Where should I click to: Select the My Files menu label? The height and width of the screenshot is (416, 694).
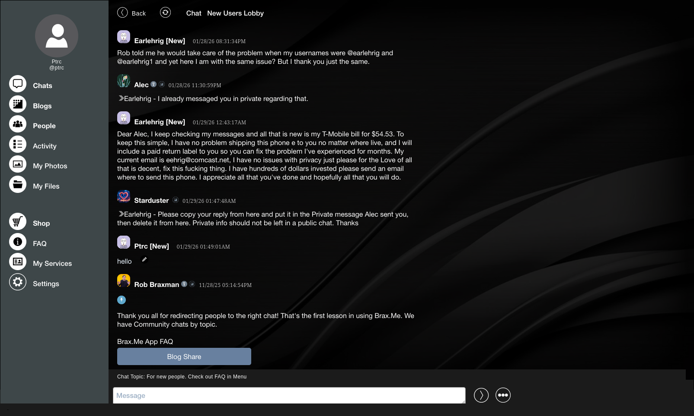(46, 186)
